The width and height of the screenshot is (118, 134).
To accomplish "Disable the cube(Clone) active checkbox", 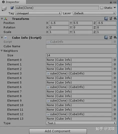I will pyautogui.click(x=12, y=8).
